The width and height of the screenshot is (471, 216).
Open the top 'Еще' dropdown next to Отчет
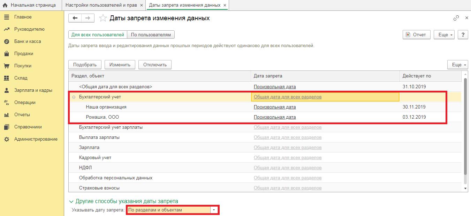[x=446, y=35]
